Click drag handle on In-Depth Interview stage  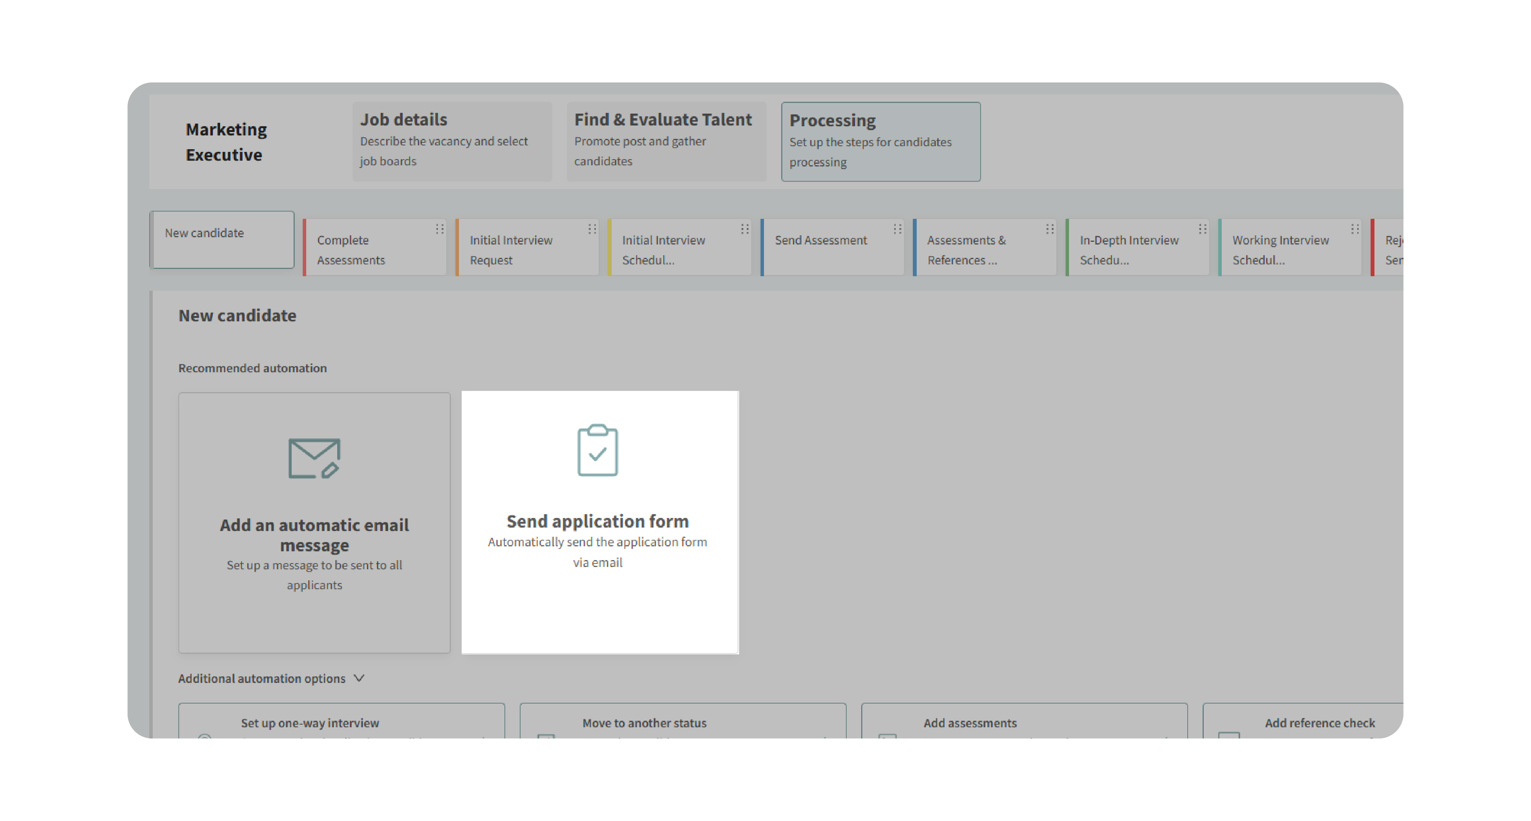(1202, 229)
